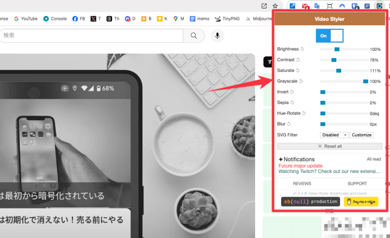Reset Grayscale with its circular arrow

[x=300, y=81]
